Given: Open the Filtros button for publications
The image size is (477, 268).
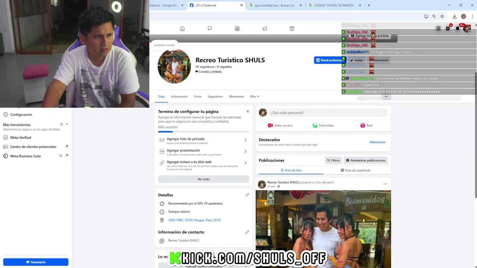Looking at the screenshot, I should 333,160.
